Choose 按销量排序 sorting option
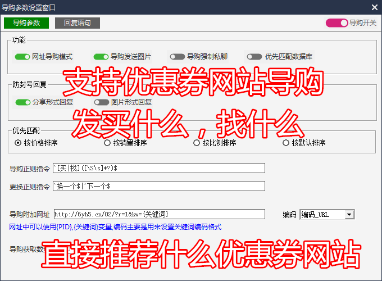382x281 pixels. (107, 143)
